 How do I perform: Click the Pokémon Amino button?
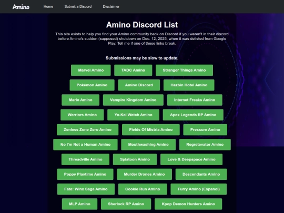tap(92, 85)
